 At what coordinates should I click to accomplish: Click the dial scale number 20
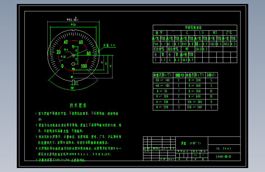(58, 52)
